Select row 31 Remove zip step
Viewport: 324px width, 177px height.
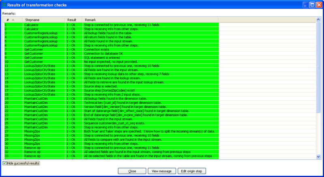coord(31,147)
